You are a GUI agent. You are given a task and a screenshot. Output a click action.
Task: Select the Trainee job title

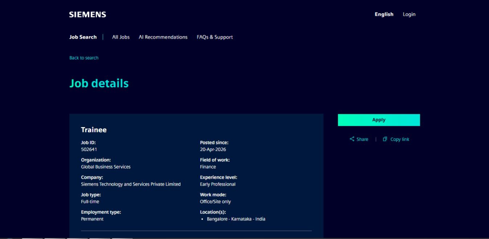94,130
